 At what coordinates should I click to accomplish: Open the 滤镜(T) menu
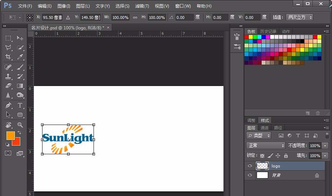click(x=142, y=6)
